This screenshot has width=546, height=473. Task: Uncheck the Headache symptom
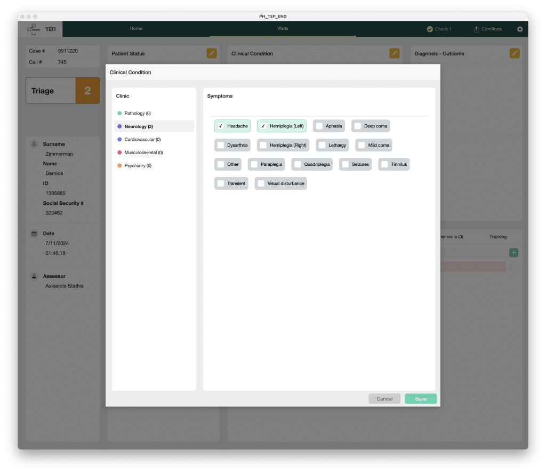pyautogui.click(x=221, y=126)
